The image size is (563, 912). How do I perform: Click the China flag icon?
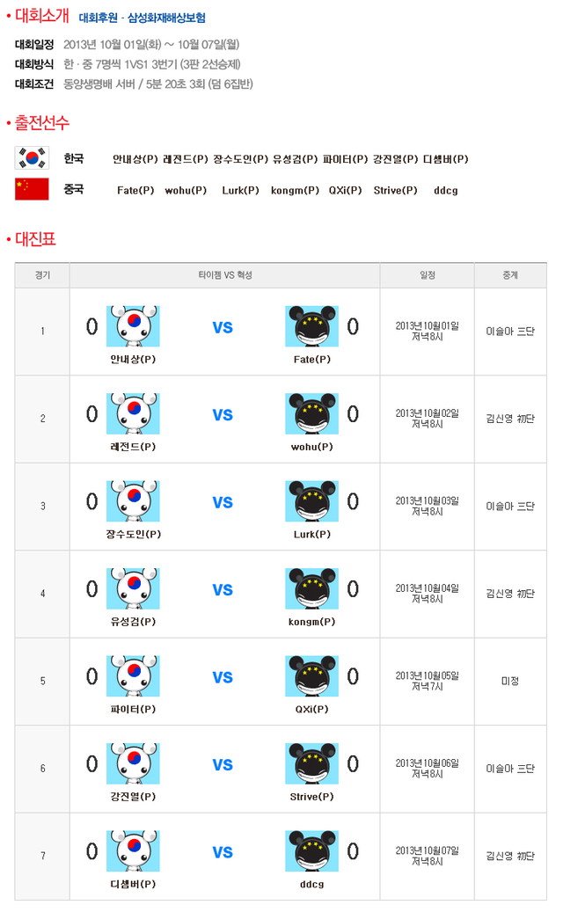point(32,189)
